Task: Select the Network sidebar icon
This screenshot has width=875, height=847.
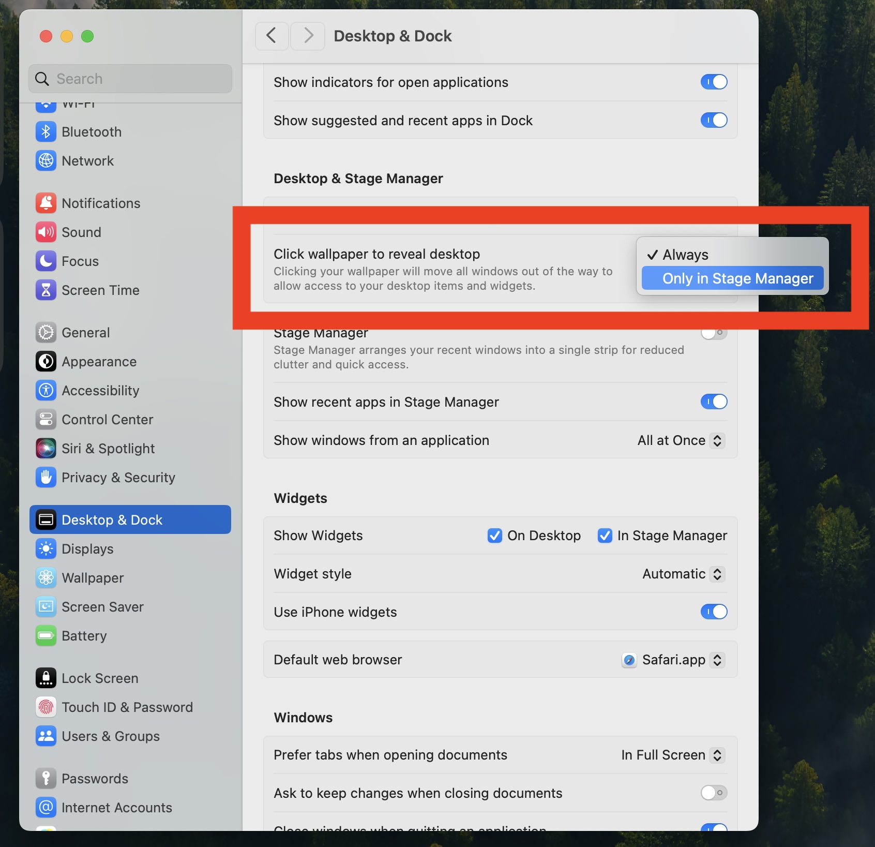Action: pyautogui.click(x=46, y=161)
